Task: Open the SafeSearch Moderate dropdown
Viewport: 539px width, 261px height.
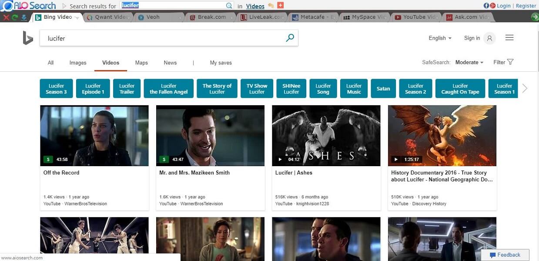Action: [469, 62]
